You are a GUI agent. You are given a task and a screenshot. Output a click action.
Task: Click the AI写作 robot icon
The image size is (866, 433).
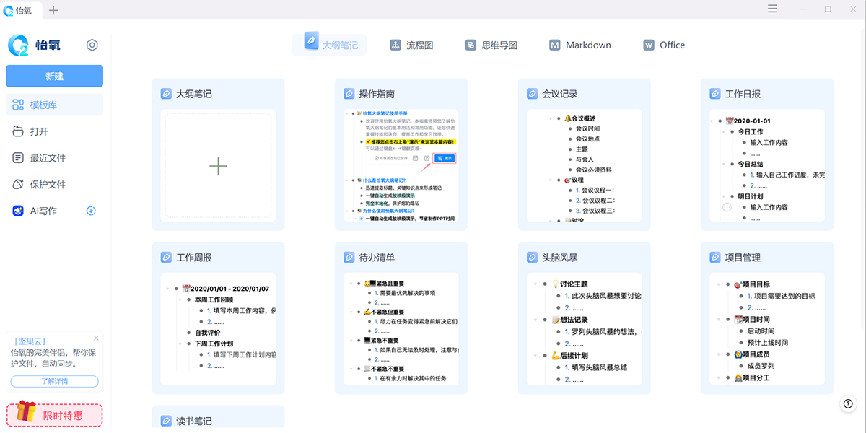coord(19,211)
